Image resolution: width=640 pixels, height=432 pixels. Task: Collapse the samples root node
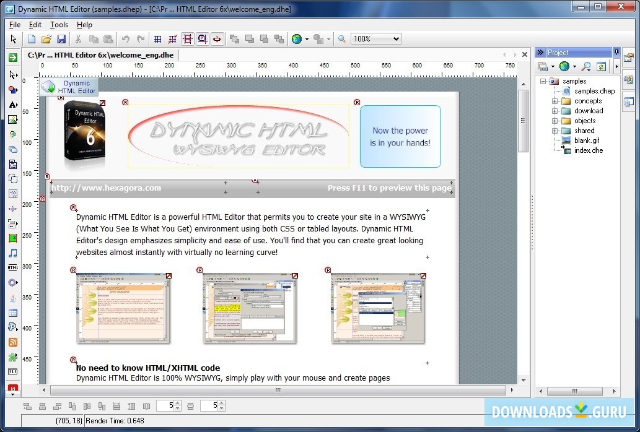(543, 81)
